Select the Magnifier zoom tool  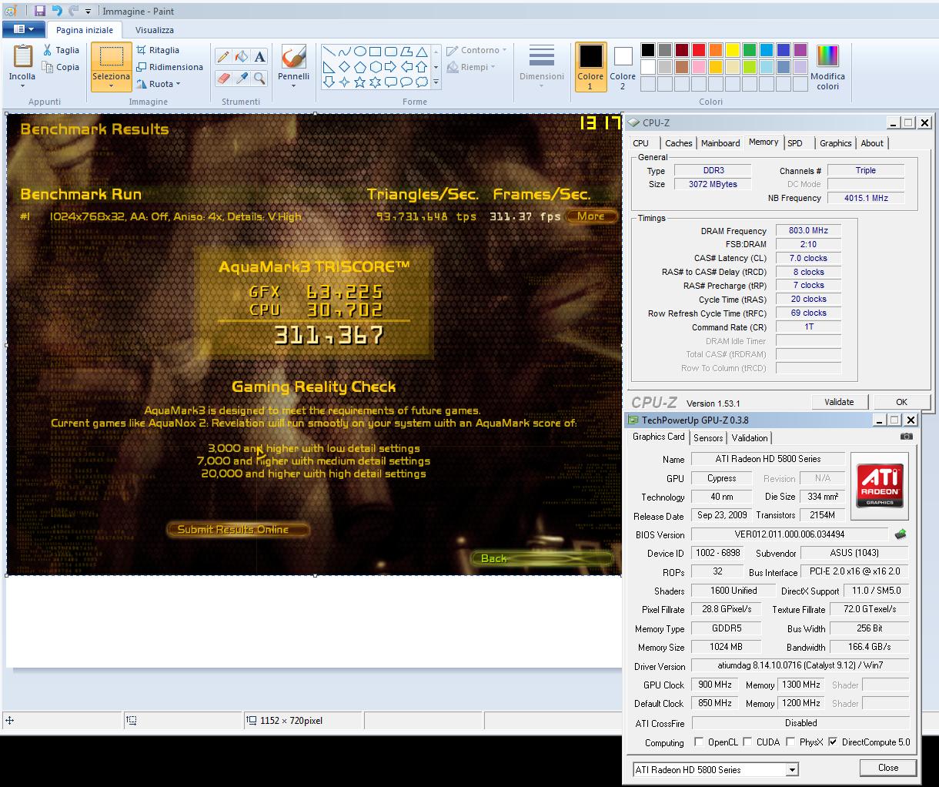[x=260, y=78]
